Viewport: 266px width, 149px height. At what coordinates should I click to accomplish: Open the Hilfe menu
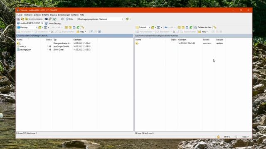pyautogui.click(x=82, y=15)
